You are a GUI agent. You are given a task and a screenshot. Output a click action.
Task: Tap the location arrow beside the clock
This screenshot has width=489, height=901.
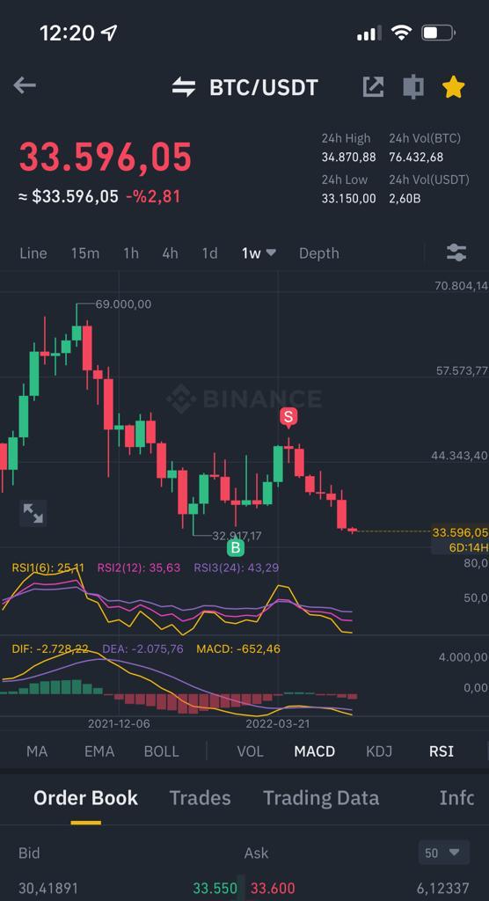click(x=108, y=33)
